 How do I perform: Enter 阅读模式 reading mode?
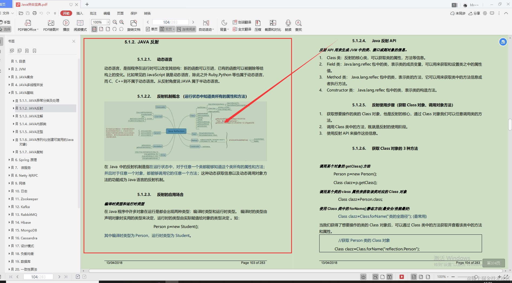80,25
